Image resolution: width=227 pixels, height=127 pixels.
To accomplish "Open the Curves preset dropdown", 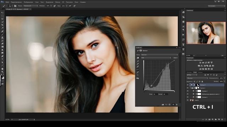I will [x=159, y=55].
